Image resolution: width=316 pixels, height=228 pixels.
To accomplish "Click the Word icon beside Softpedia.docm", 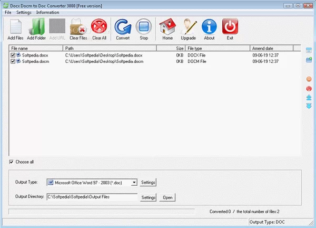I will pyautogui.click(x=18, y=61).
